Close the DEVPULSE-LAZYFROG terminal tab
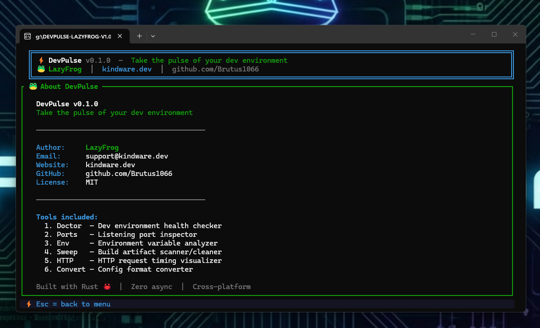 click(x=120, y=36)
